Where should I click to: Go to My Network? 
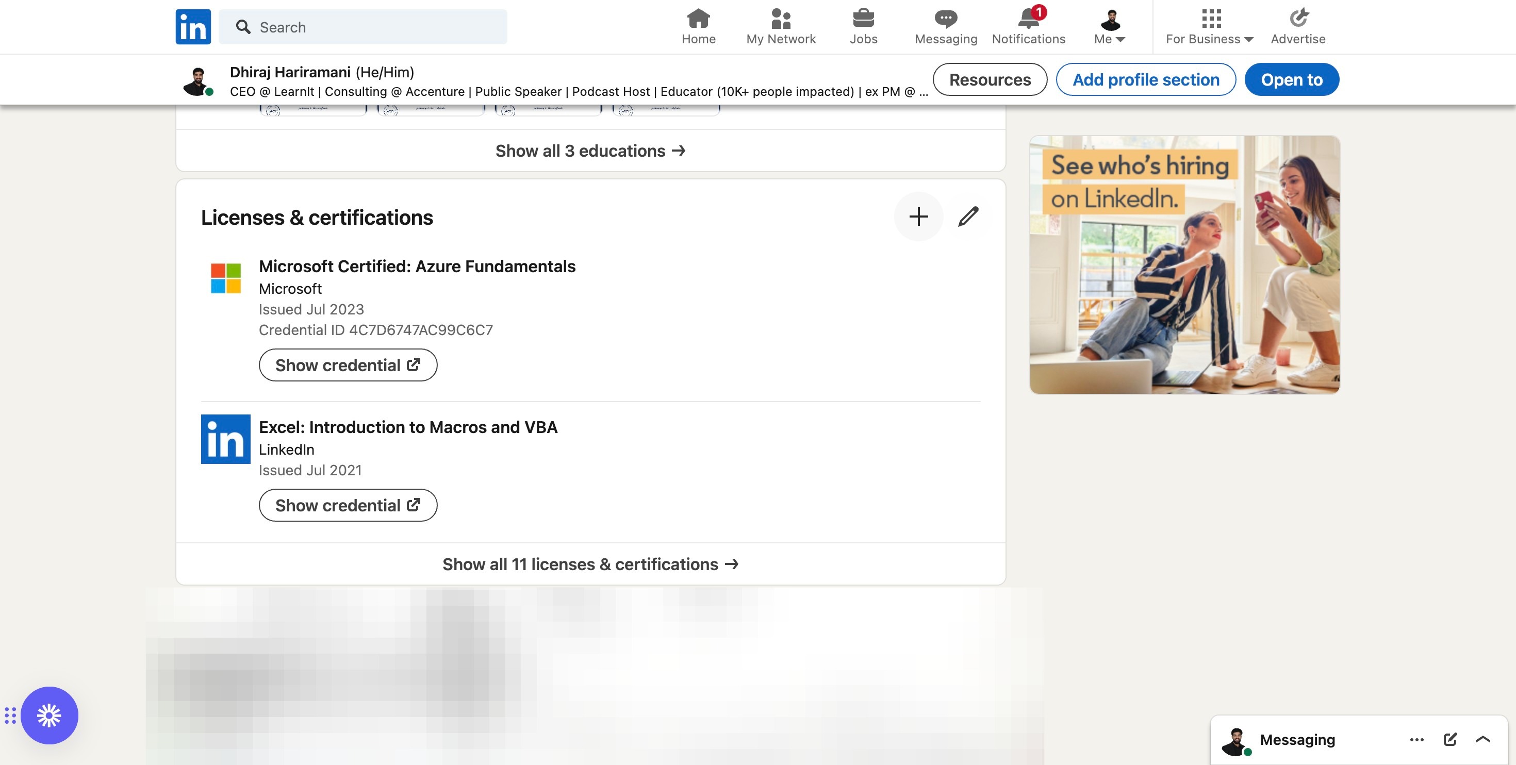780,26
